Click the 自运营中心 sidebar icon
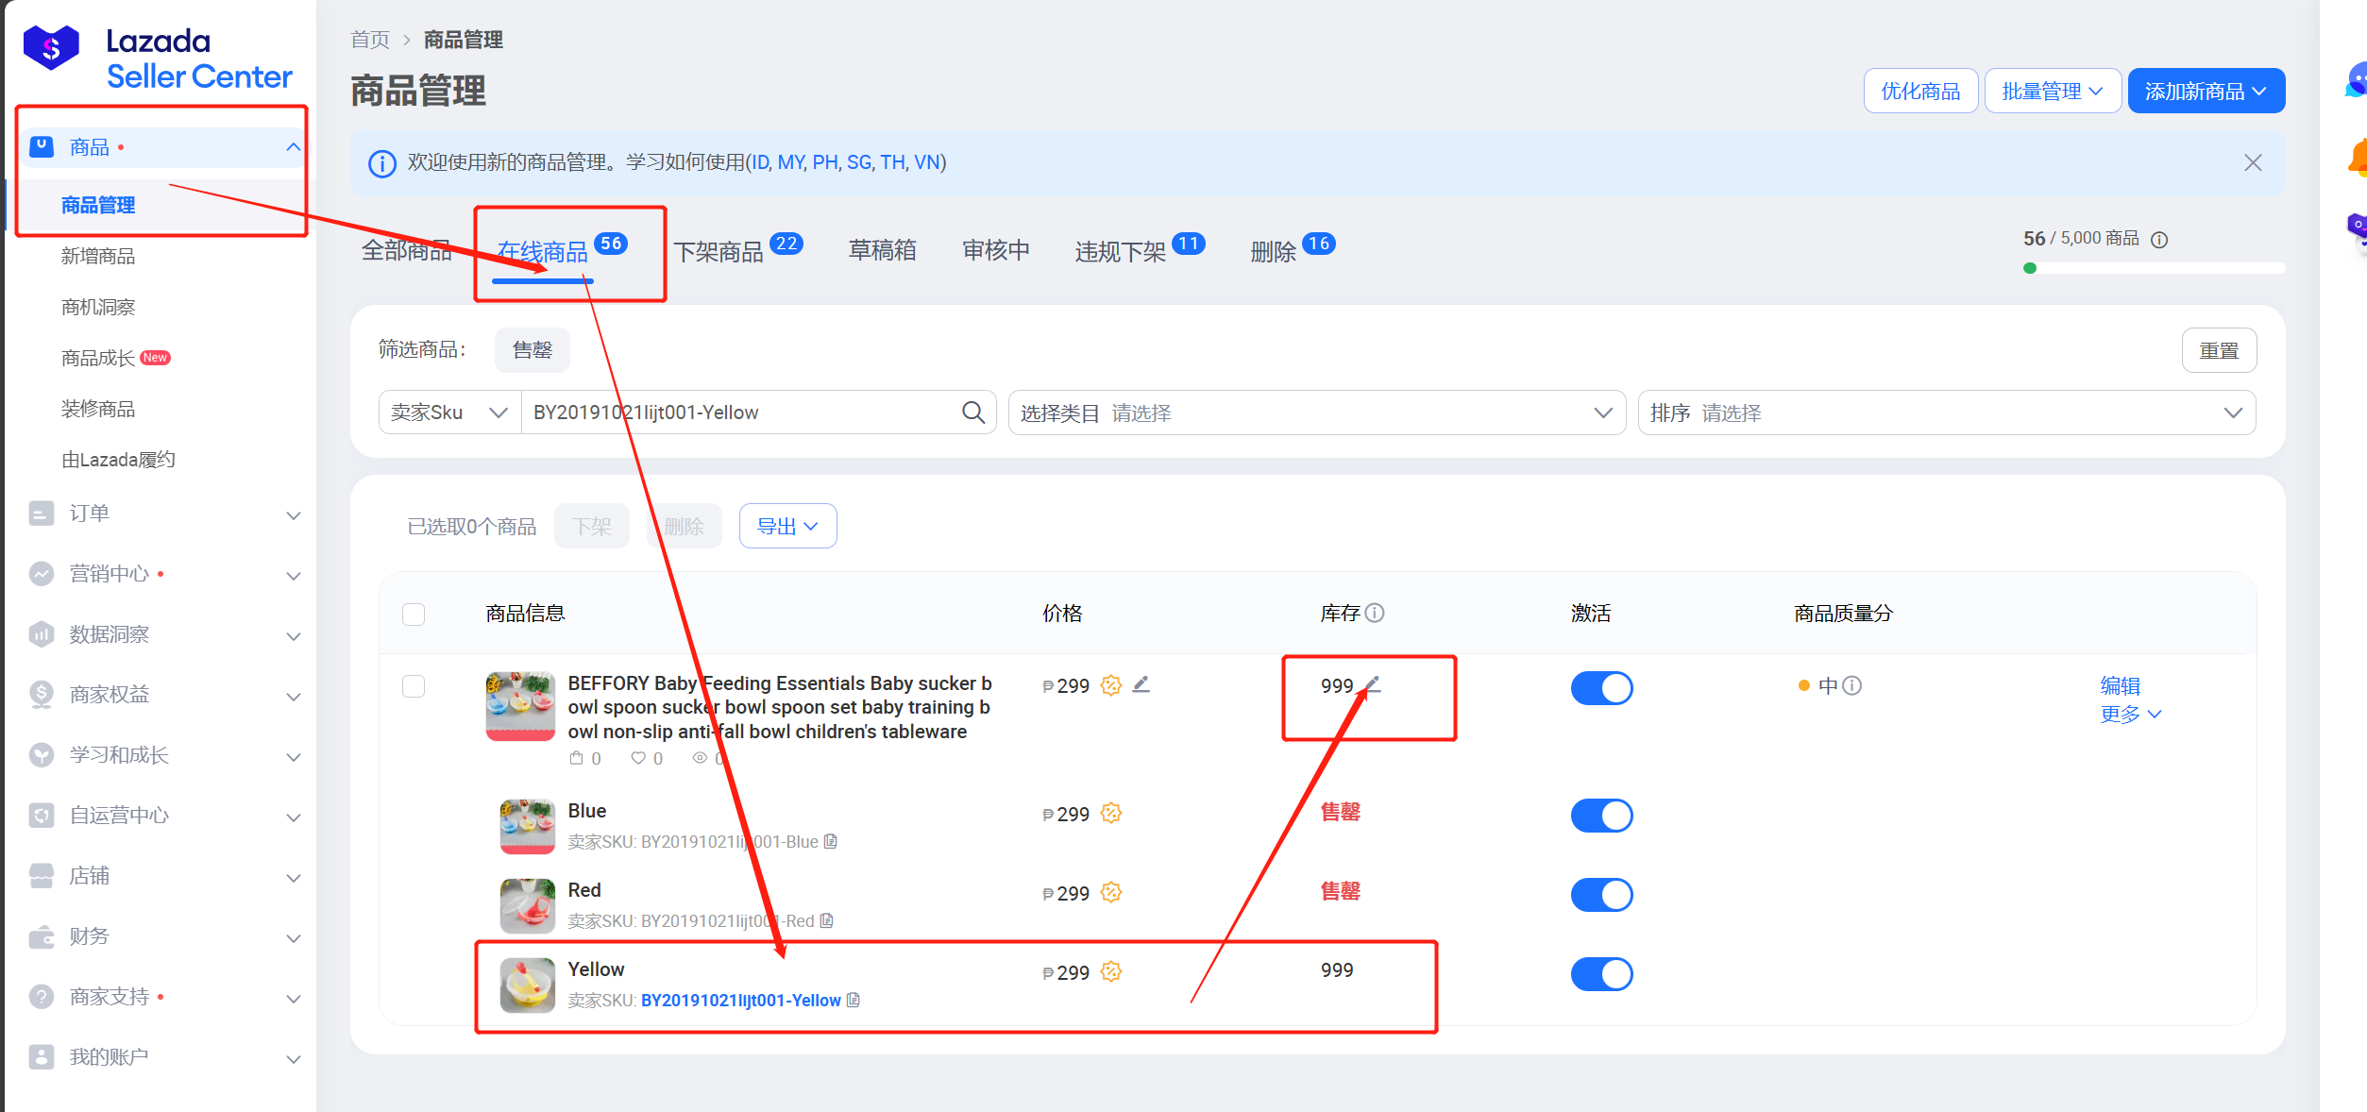 42,816
